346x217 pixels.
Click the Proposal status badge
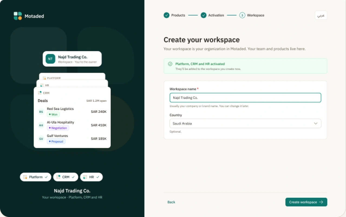pos(56,142)
